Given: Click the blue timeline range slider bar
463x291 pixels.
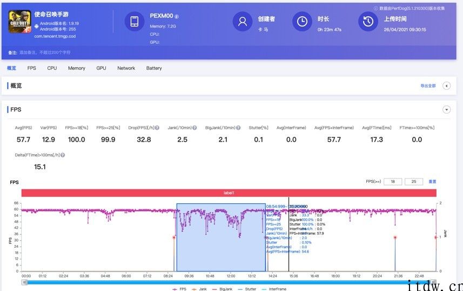Looking at the screenshot, I should [x=229, y=282].
